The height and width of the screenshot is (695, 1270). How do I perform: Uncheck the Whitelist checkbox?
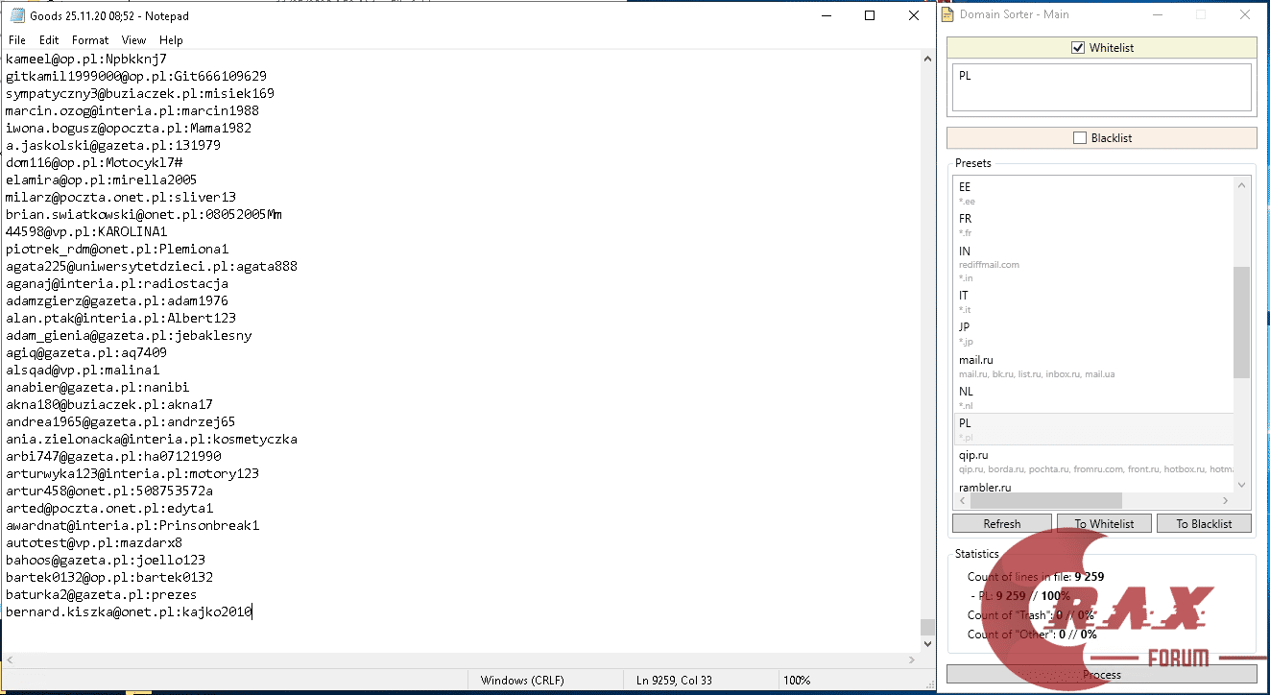pyautogui.click(x=1078, y=47)
